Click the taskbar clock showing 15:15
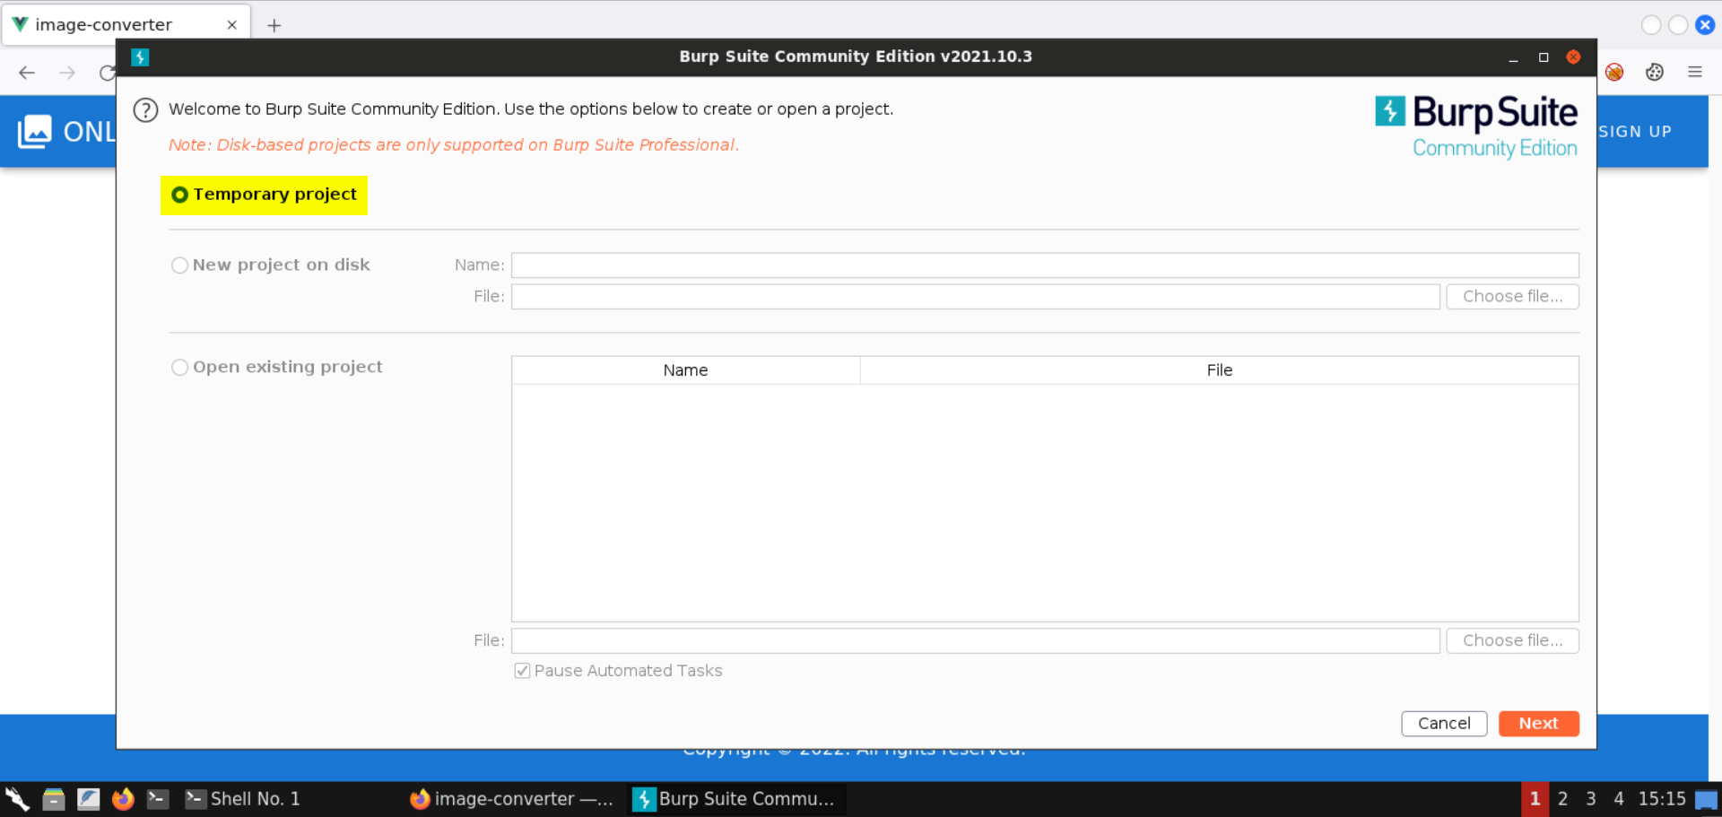 pos(1662,799)
